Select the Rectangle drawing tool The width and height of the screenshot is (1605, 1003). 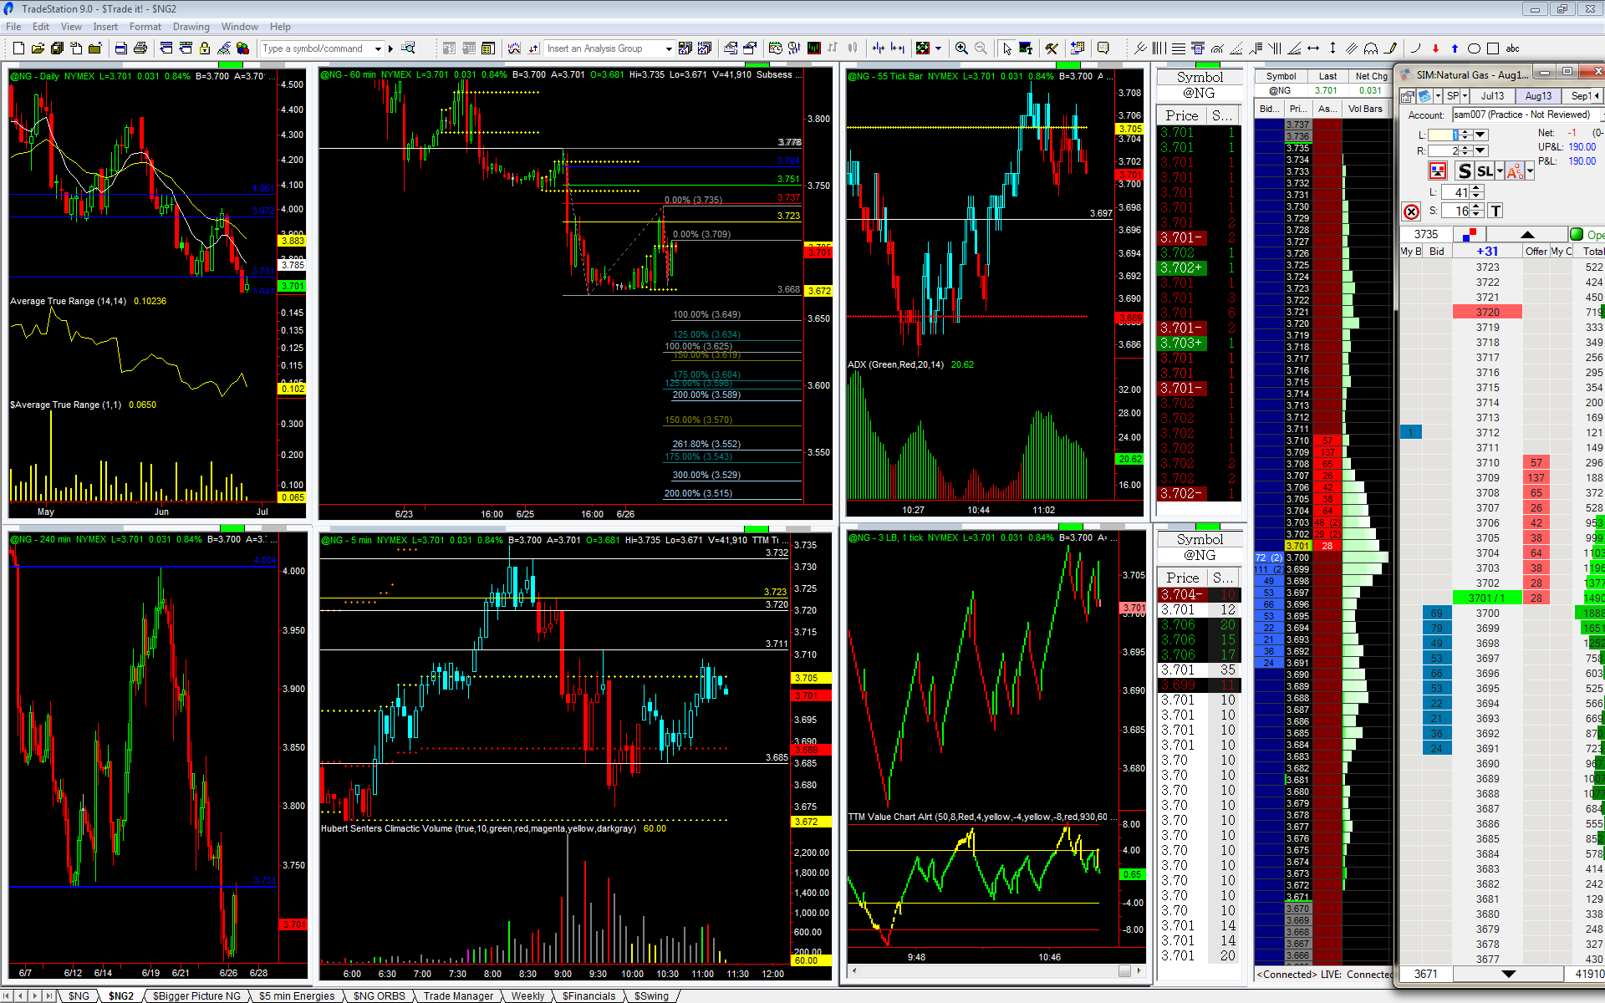coord(1493,48)
